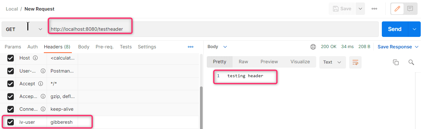Screen dimensions: 421x129
Task: Click the 208 B response size
Action: point(364,47)
